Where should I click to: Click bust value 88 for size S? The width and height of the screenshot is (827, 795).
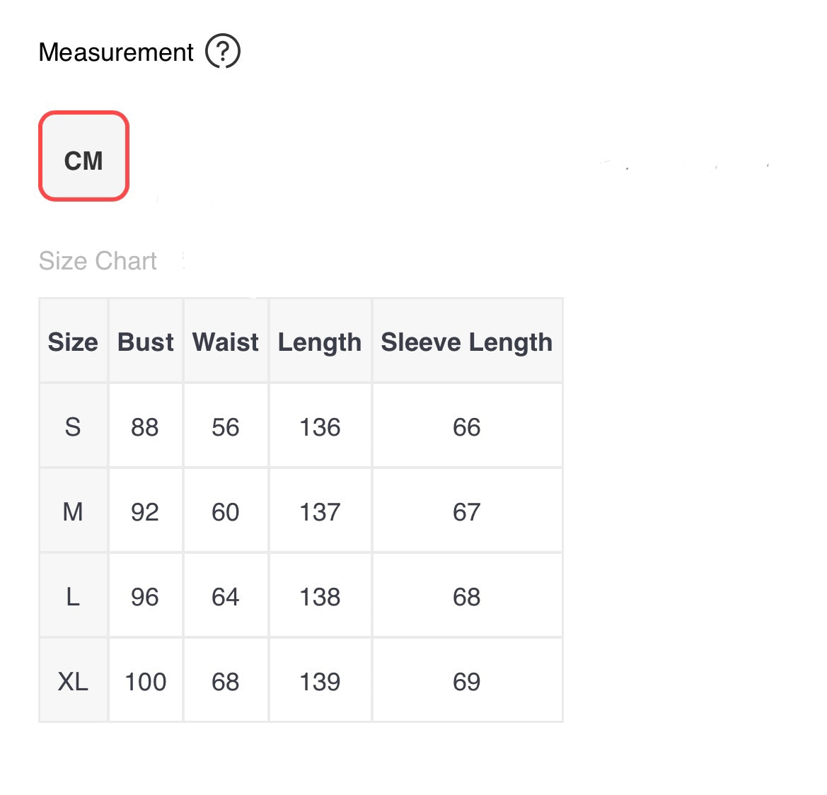[145, 427]
